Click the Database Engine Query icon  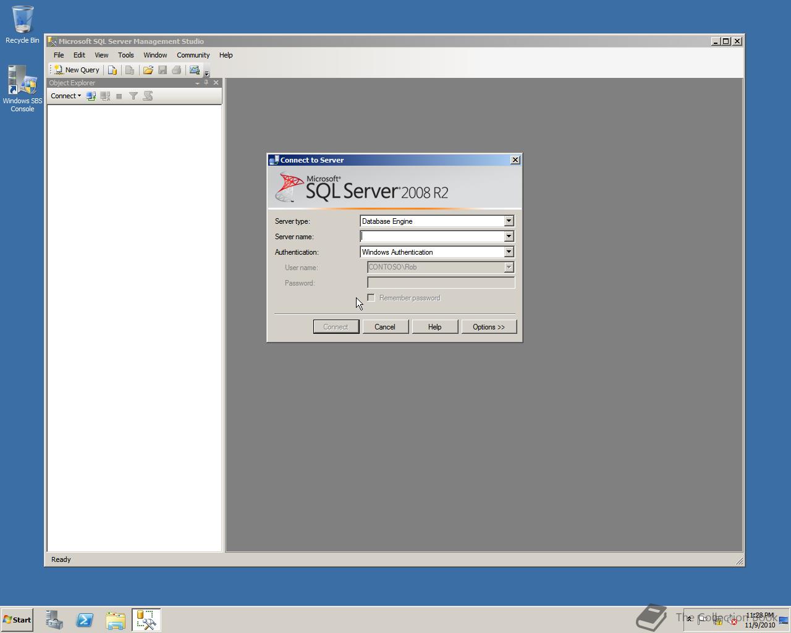click(112, 70)
